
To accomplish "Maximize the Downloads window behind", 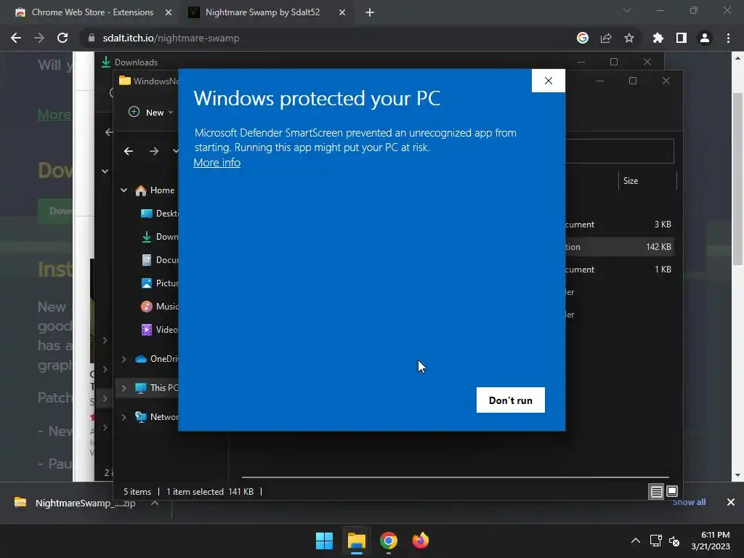I will 614,62.
